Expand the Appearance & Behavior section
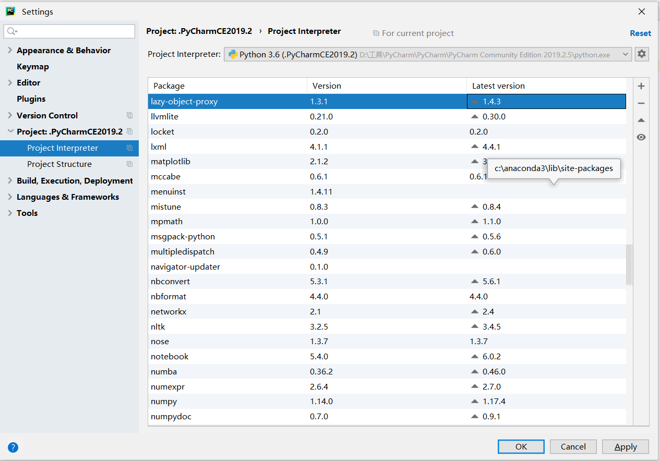The width and height of the screenshot is (660, 461). pos(10,51)
